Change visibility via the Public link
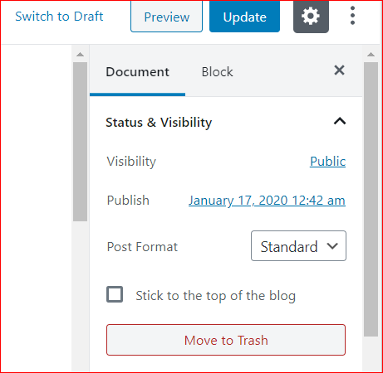The width and height of the screenshot is (383, 373). click(328, 162)
